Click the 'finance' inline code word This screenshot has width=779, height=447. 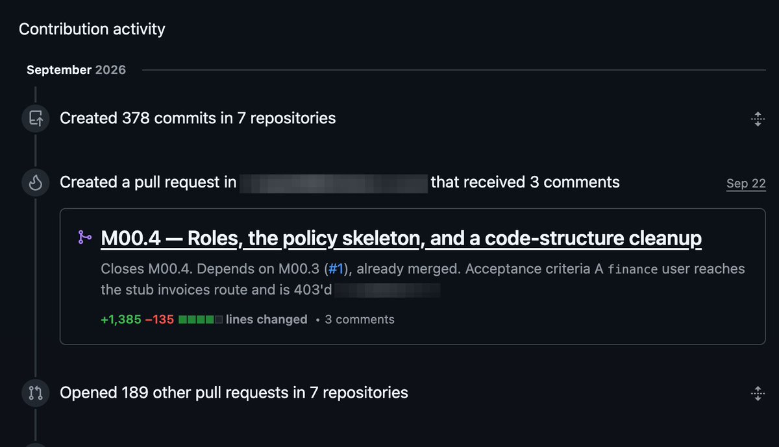(636, 269)
